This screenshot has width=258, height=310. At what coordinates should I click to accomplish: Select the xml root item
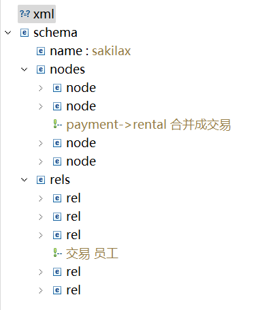pyautogui.click(x=37, y=14)
